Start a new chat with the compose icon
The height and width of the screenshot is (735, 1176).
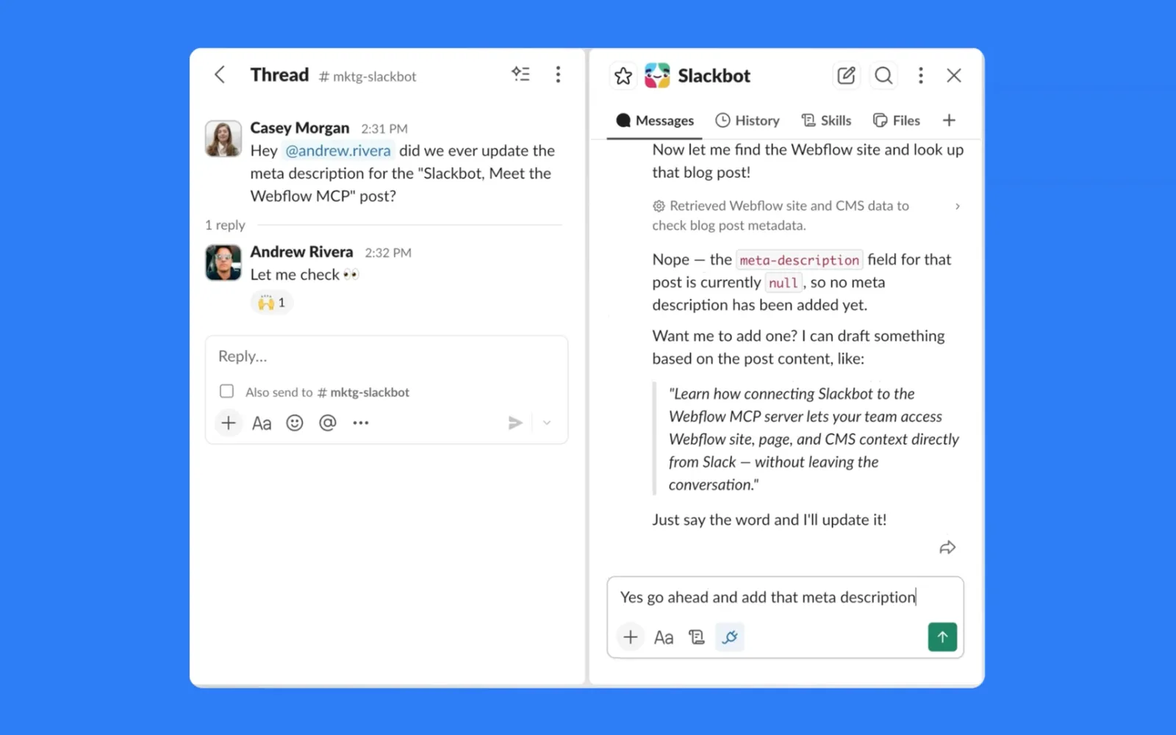[846, 76]
